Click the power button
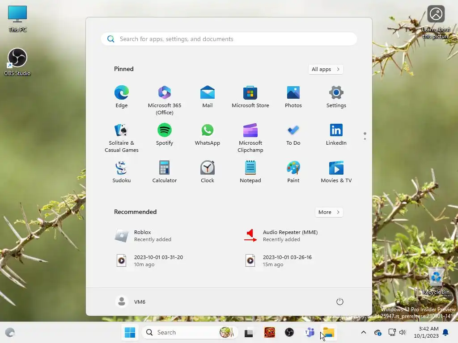Image resolution: width=458 pixels, height=343 pixels. click(340, 301)
